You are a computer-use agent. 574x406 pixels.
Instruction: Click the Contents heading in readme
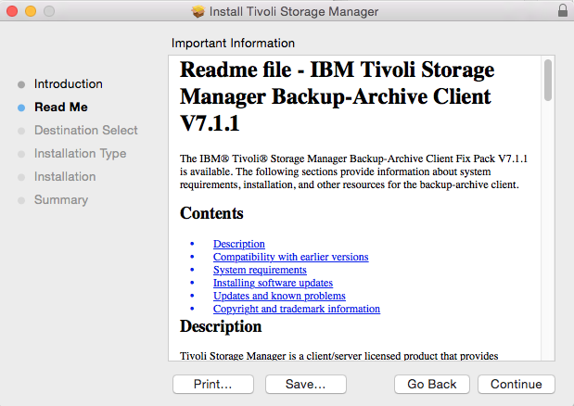pos(211,213)
